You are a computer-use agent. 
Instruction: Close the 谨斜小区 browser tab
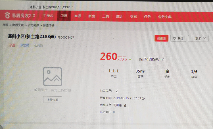pos(72,7)
